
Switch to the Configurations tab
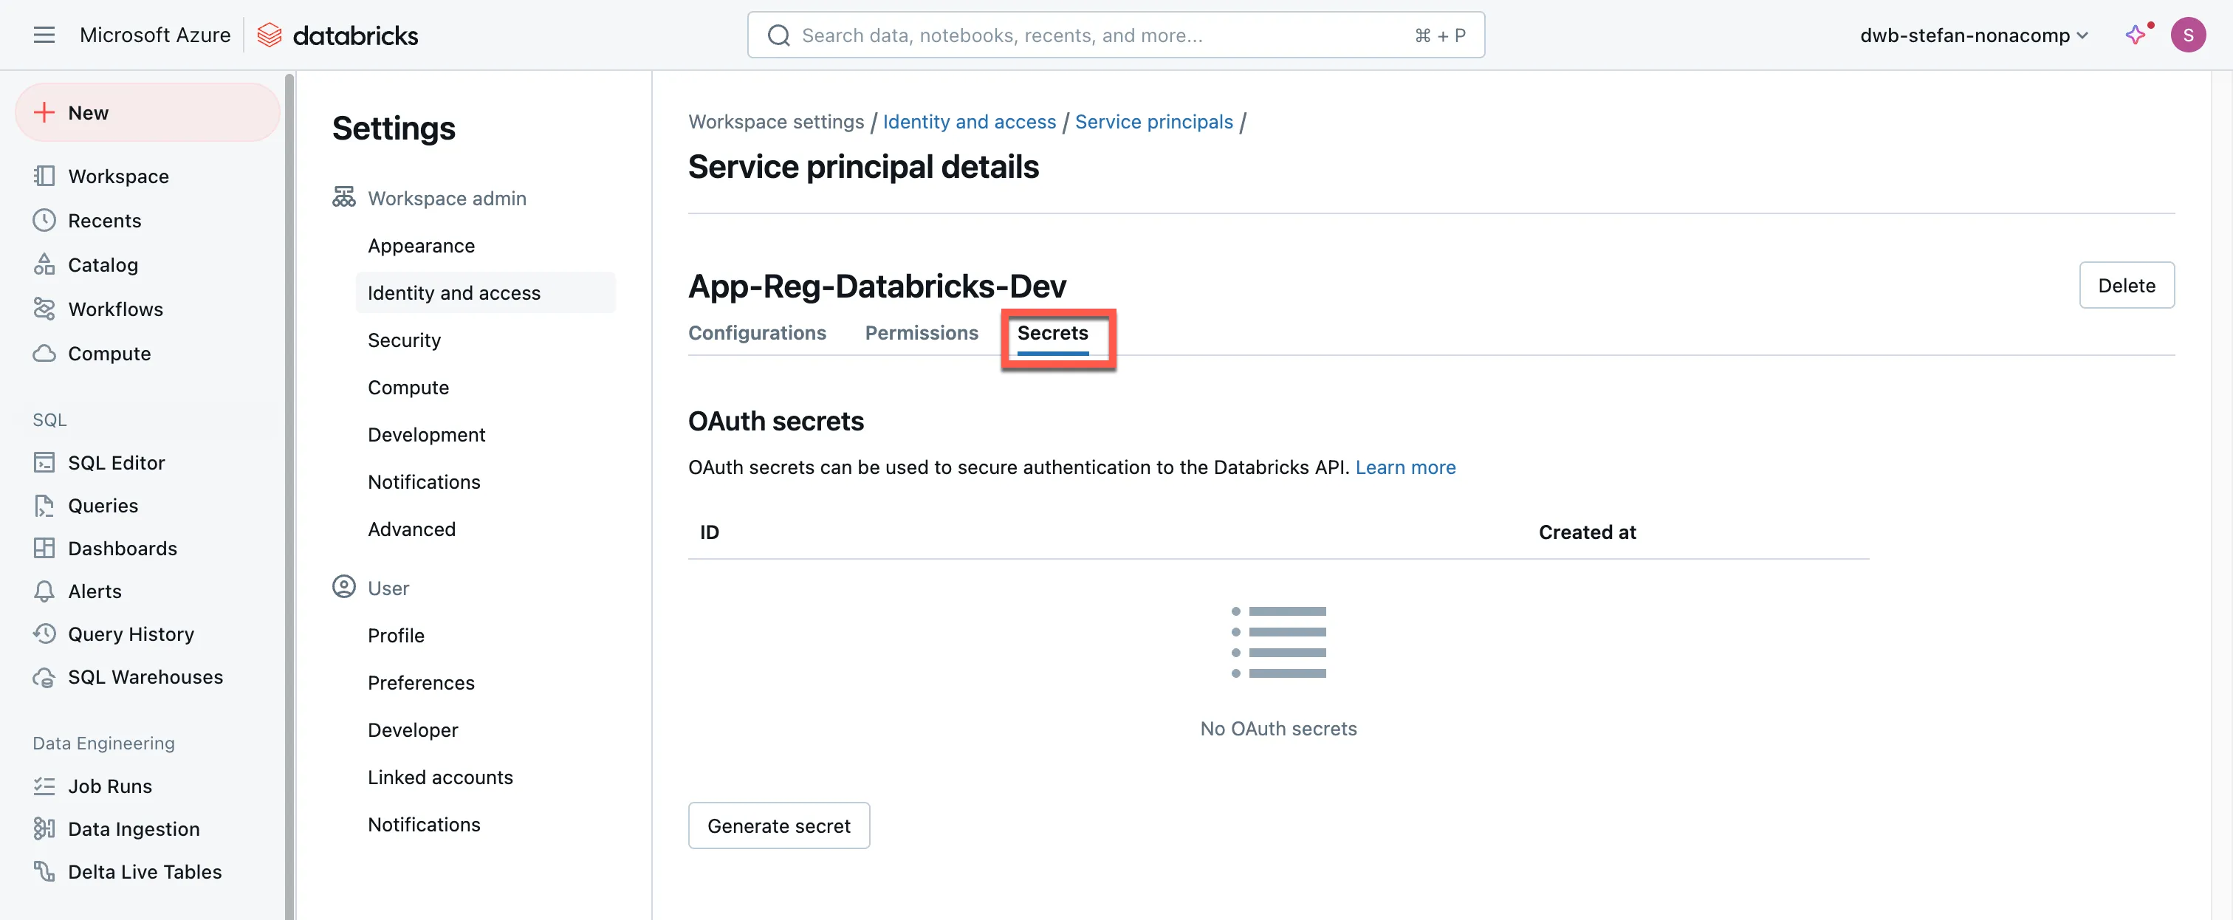coord(757,333)
